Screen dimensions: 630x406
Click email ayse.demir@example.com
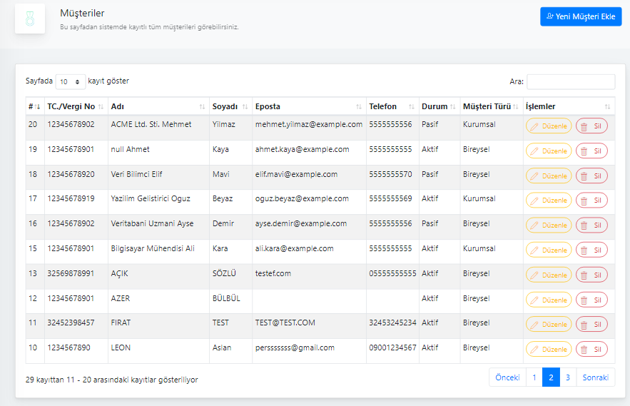coord(301,223)
